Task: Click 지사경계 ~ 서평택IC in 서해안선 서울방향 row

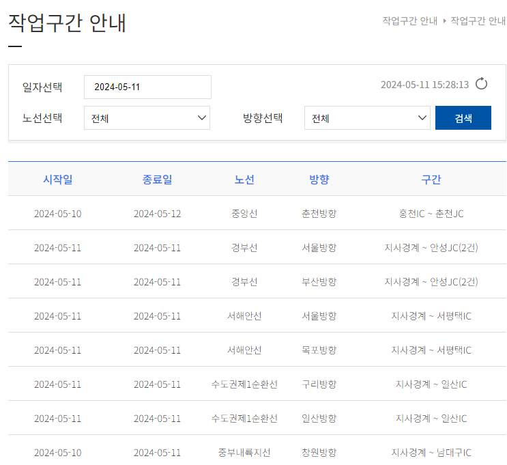Action: pos(431,316)
